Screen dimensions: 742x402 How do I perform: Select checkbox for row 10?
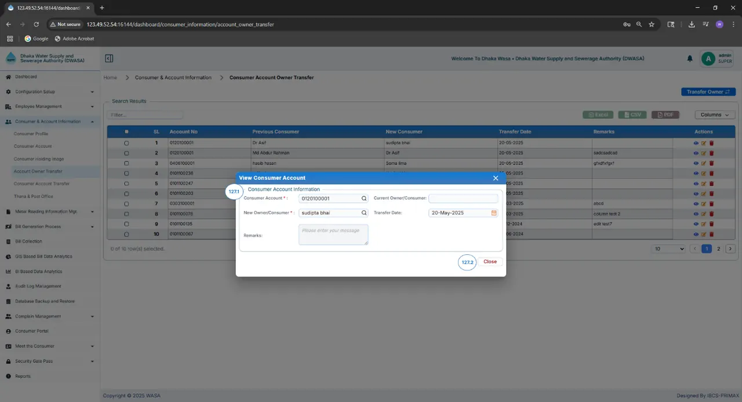tap(126, 234)
